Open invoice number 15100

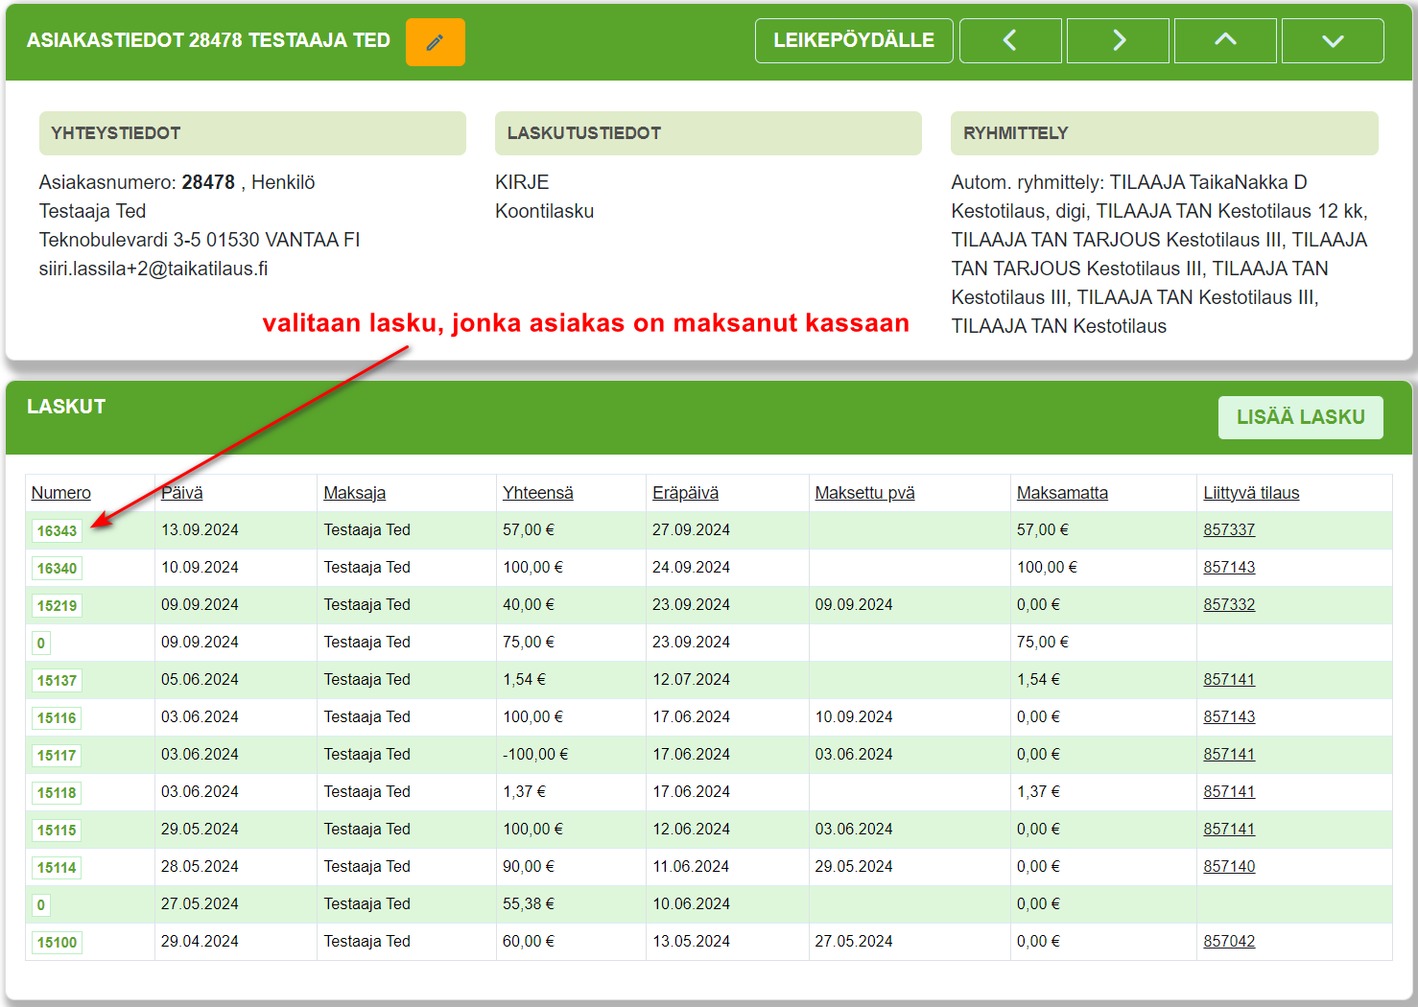pyautogui.click(x=57, y=942)
